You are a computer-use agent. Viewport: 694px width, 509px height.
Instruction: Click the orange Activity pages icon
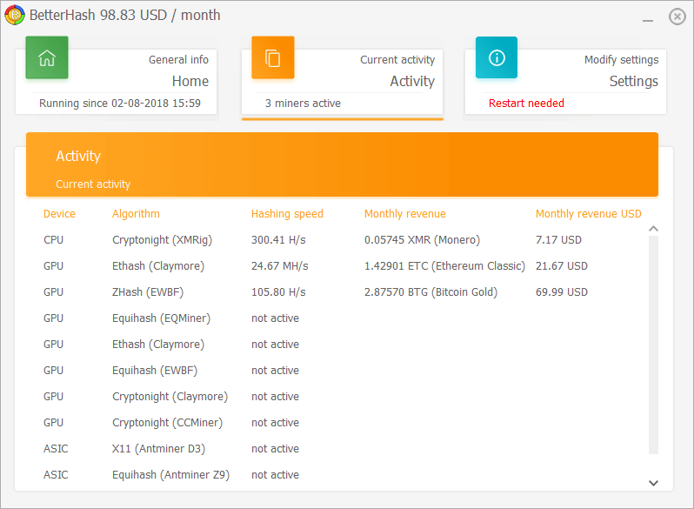[x=273, y=57]
